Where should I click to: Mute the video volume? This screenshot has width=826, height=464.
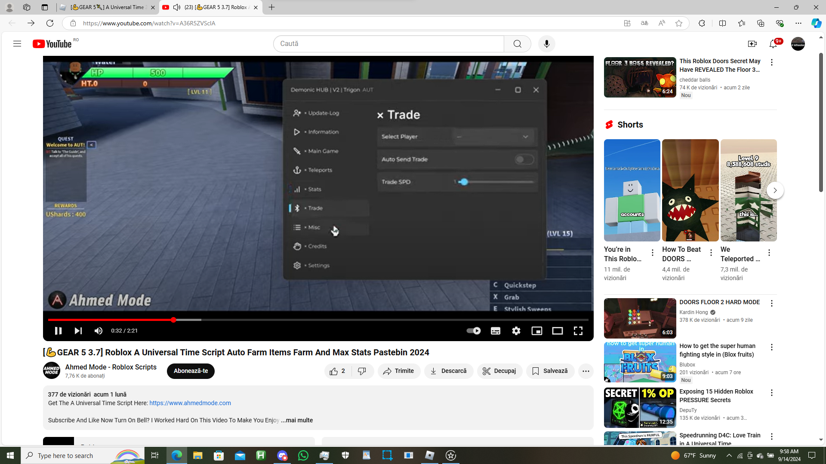pos(99,331)
